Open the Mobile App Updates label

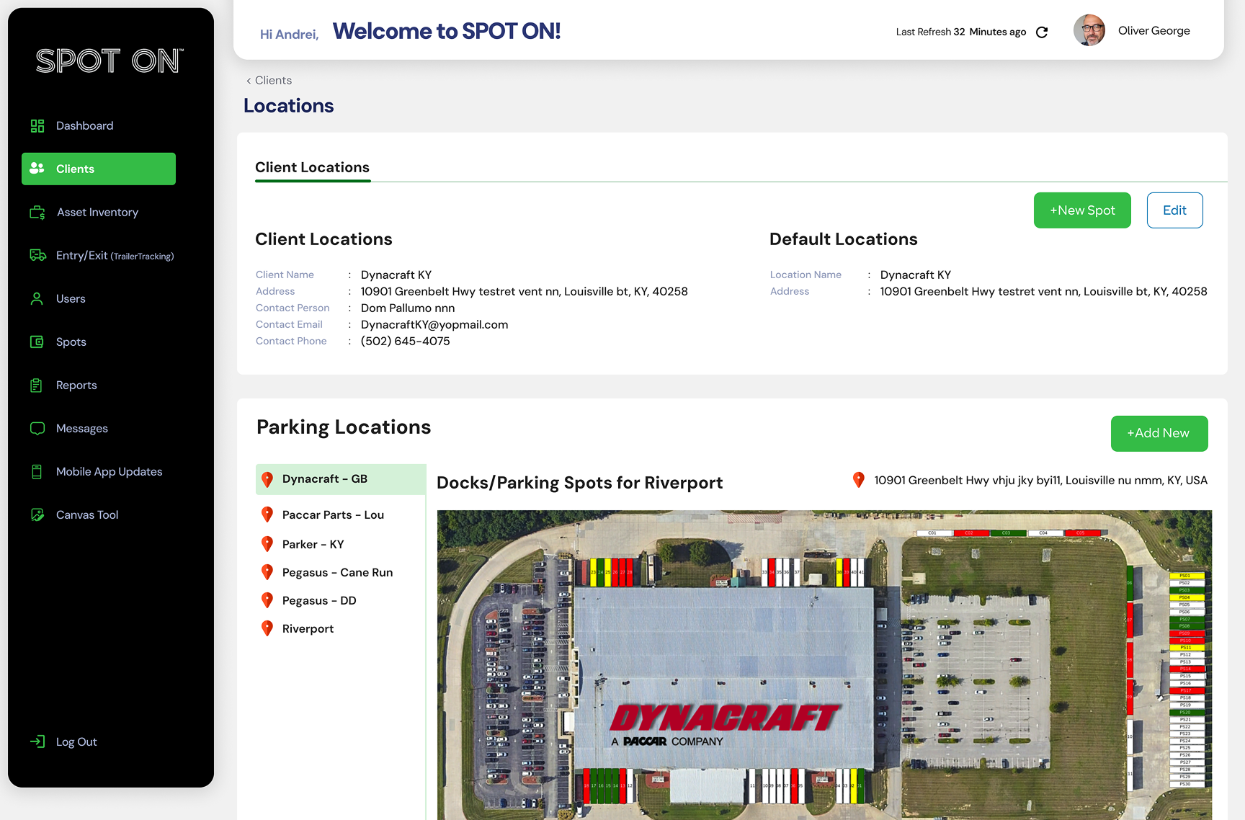coord(110,471)
